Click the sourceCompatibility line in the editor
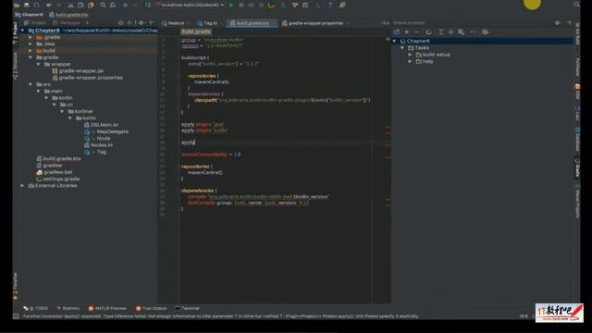Viewport: 592px width, 333px height. pyautogui.click(x=211, y=154)
